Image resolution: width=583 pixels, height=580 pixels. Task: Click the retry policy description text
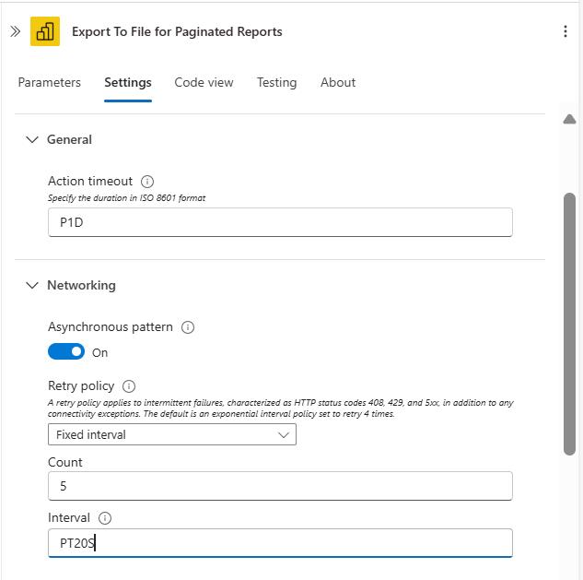pos(280,408)
